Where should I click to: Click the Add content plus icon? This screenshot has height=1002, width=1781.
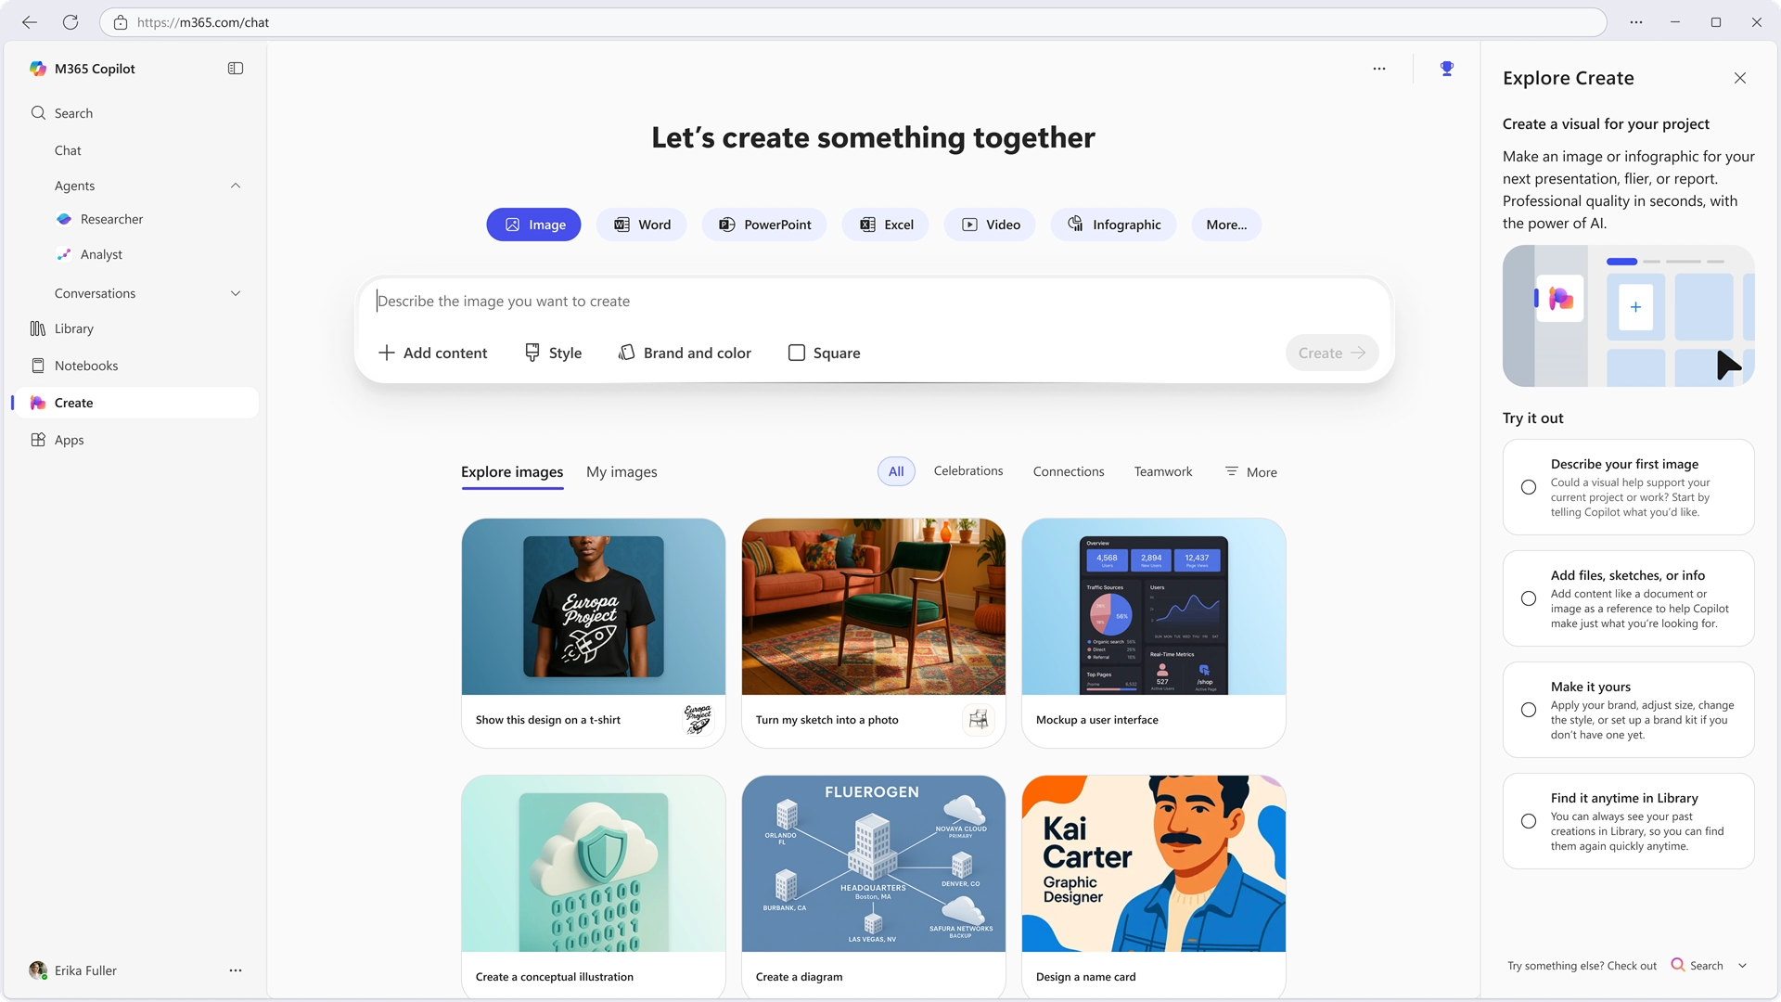coord(384,353)
